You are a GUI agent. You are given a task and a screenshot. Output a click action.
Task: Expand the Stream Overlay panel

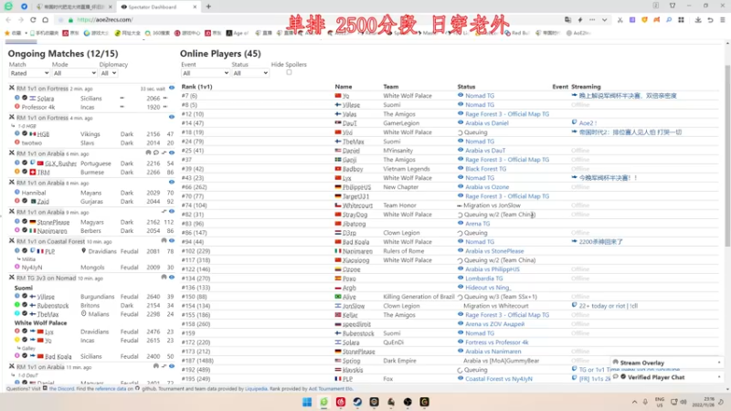coord(667,363)
